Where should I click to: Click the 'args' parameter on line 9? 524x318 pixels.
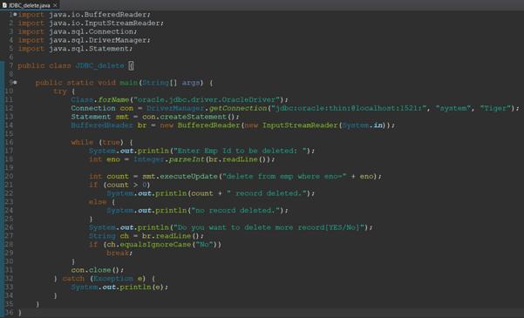pos(191,83)
